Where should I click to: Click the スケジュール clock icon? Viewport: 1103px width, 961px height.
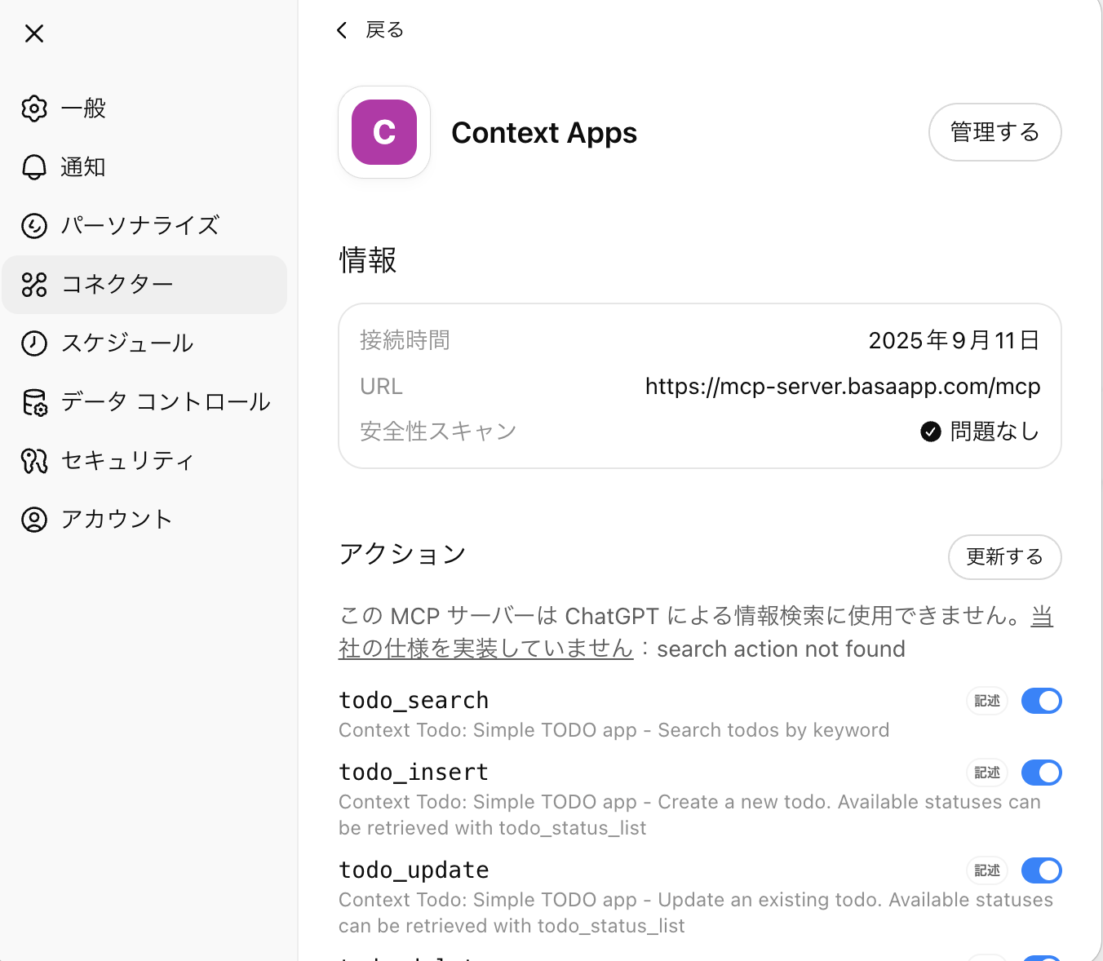click(x=34, y=343)
